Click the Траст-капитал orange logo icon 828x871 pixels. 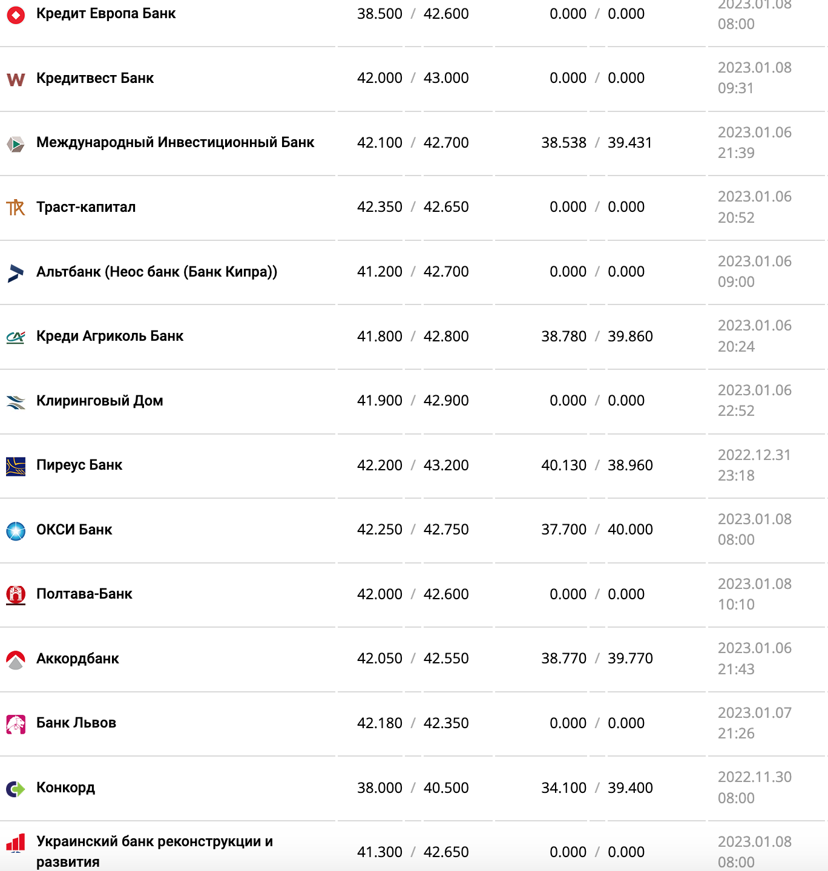pyautogui.click(x=16, y=208)
